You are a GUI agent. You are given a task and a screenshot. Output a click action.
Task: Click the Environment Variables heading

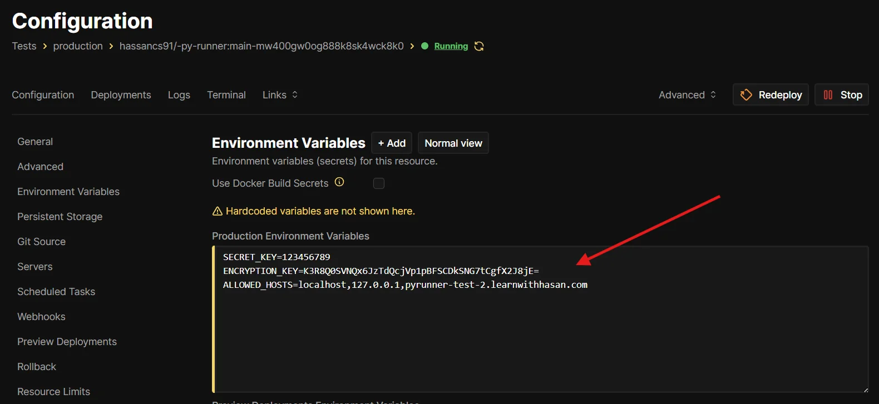pos(289,143)
